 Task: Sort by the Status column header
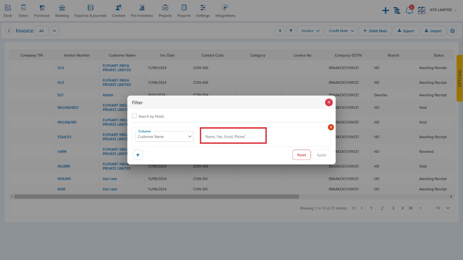[438, 55]
